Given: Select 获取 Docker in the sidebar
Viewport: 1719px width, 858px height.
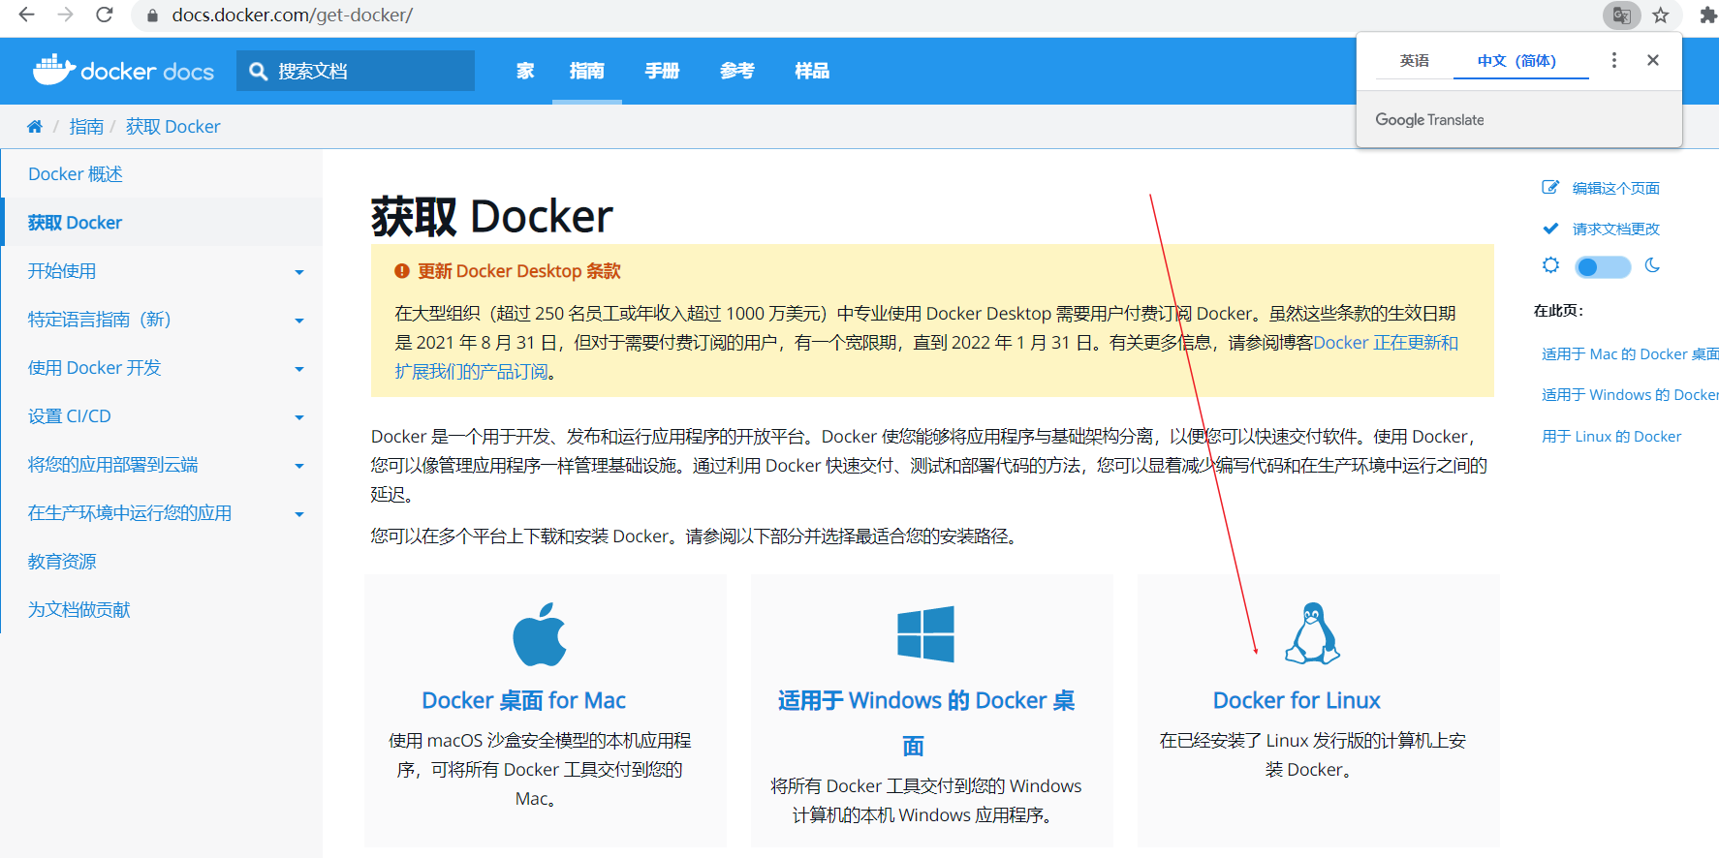Looking at the screenshot, I should (x=75, y=223).
